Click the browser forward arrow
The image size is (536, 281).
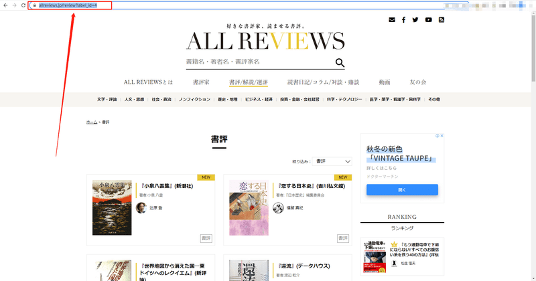(x=14, y=5)
